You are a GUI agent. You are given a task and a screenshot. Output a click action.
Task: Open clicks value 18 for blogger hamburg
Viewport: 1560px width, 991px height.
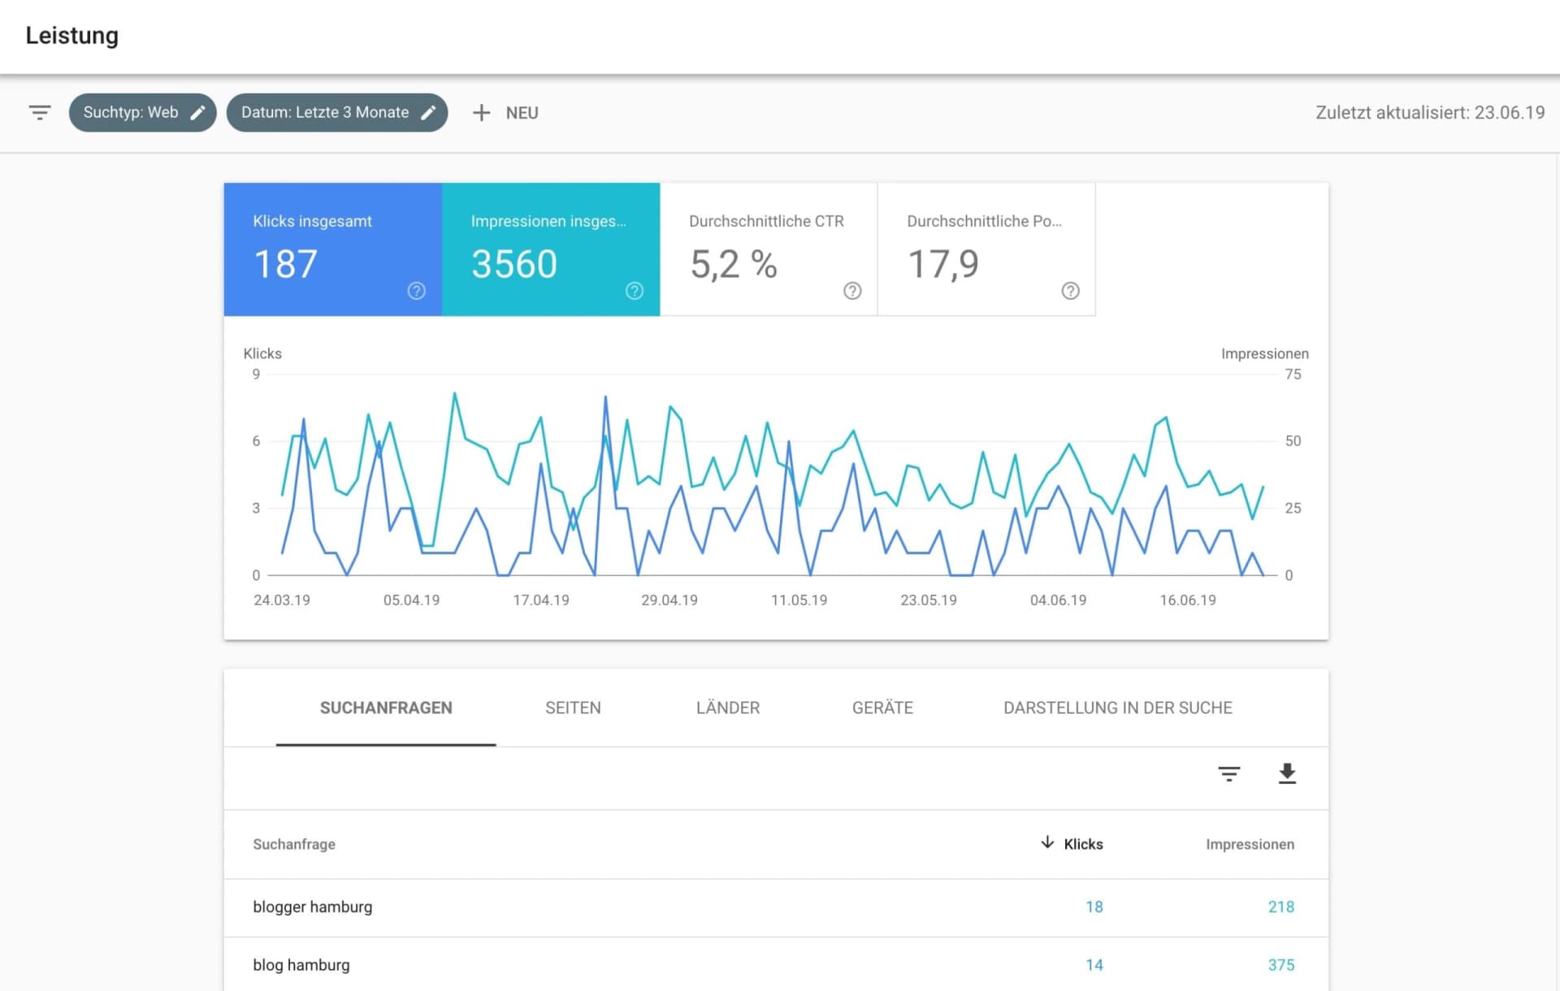coord(1094,907)
